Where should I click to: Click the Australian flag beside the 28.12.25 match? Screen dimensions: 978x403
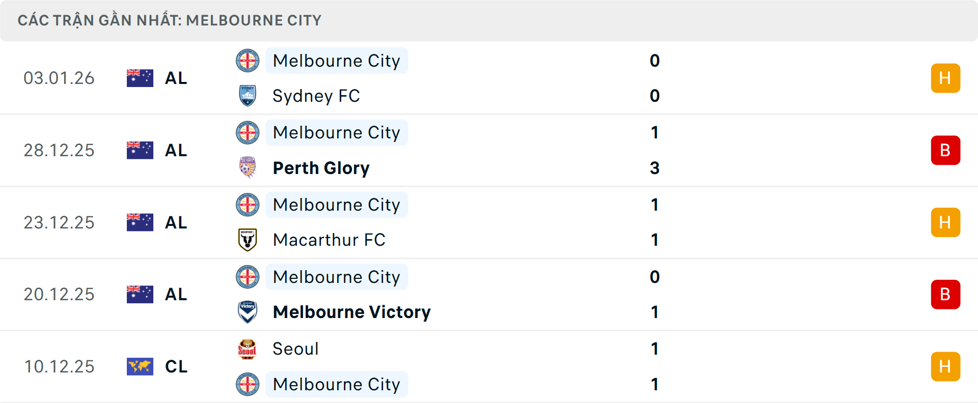(140, 150)
